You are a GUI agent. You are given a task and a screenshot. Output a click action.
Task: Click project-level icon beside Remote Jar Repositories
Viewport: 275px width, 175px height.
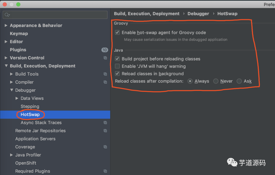coord(105,131)
